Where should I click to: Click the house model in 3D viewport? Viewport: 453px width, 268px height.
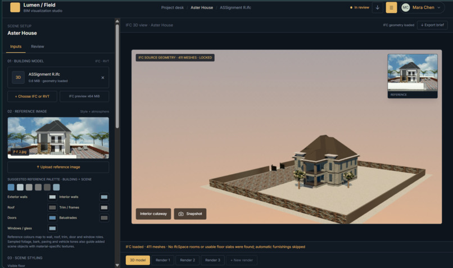click(325, 162)
